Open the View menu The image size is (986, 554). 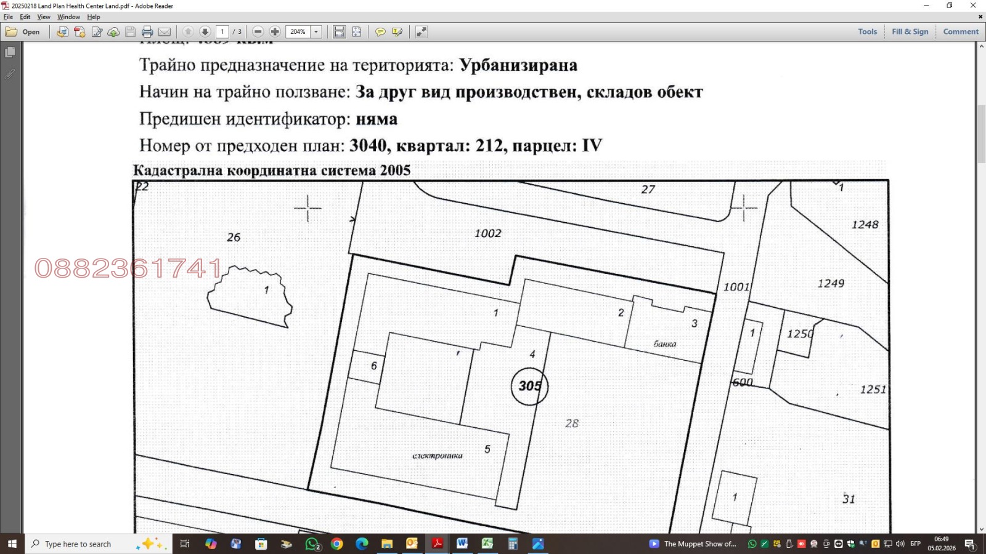(44, 17)
